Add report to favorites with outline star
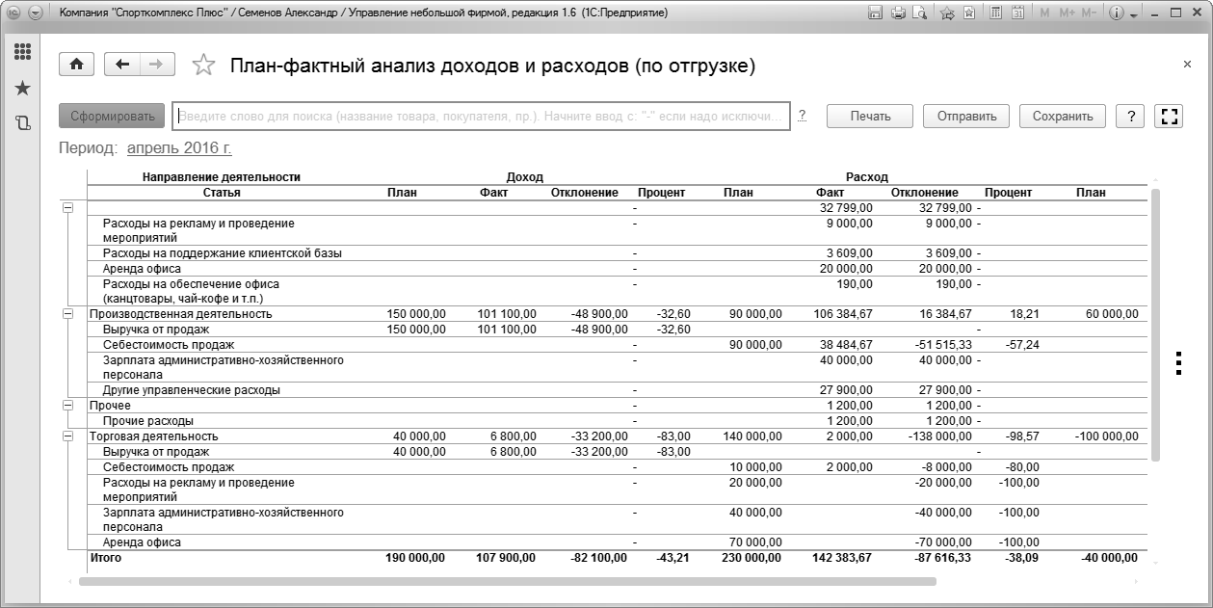Screen dimensions: 1213x608 (203, 65)
